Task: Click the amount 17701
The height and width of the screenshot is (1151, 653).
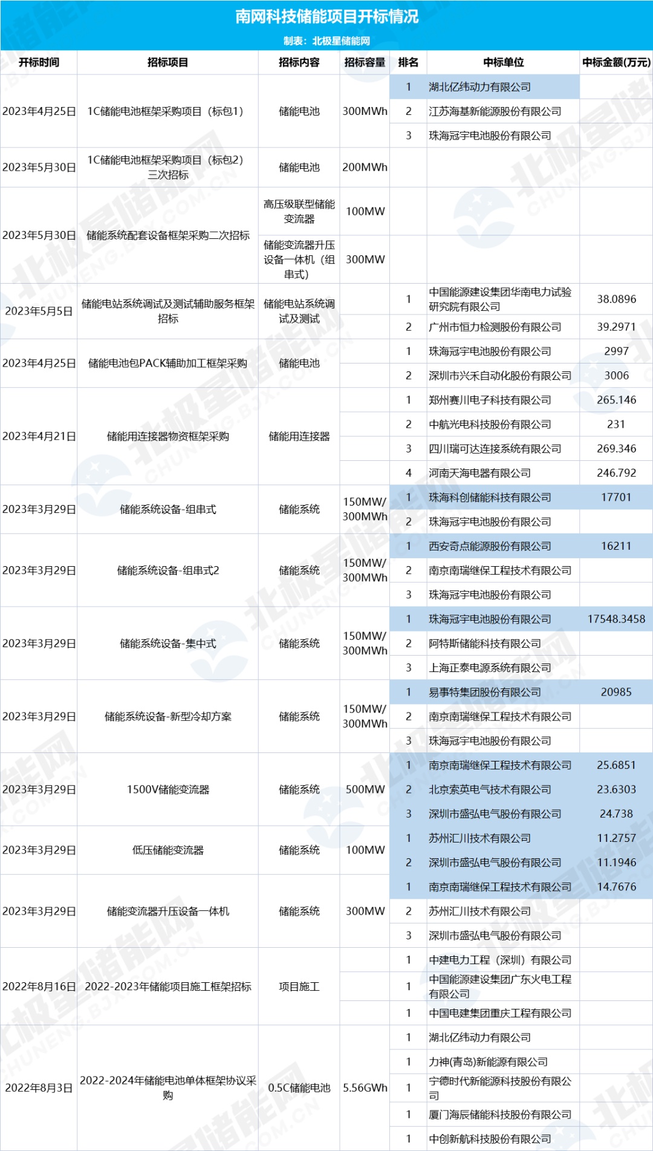Action: click(x=616, y=498)
